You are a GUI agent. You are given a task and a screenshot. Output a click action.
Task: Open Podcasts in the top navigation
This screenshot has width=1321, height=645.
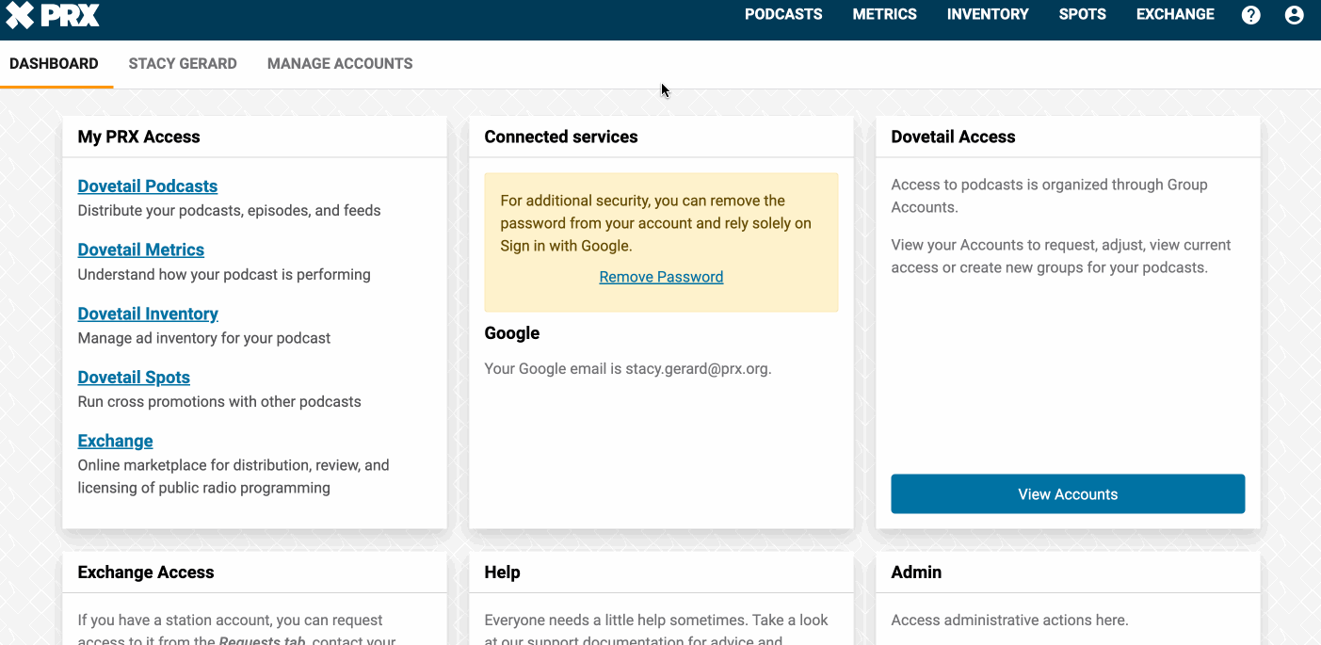pos(782,15)
